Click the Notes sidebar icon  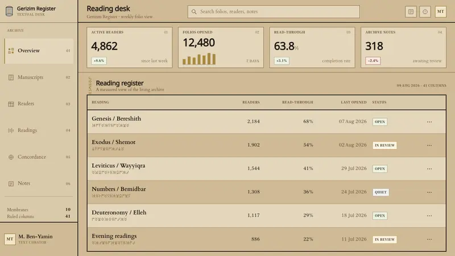(11, 184)
